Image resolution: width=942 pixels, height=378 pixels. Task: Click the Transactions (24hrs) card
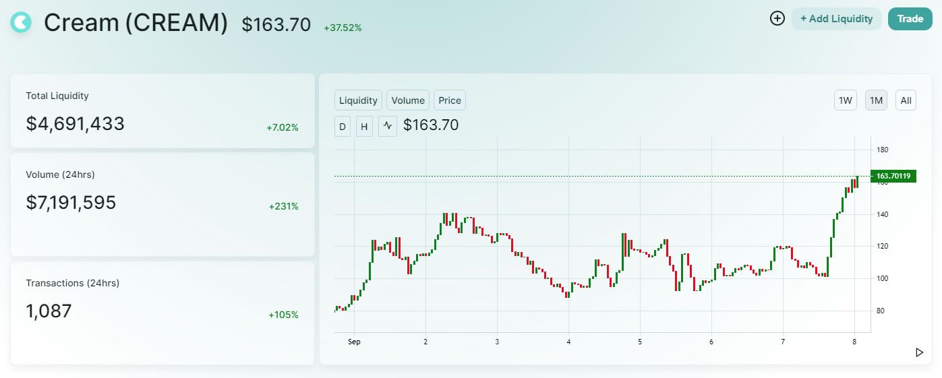163,313
